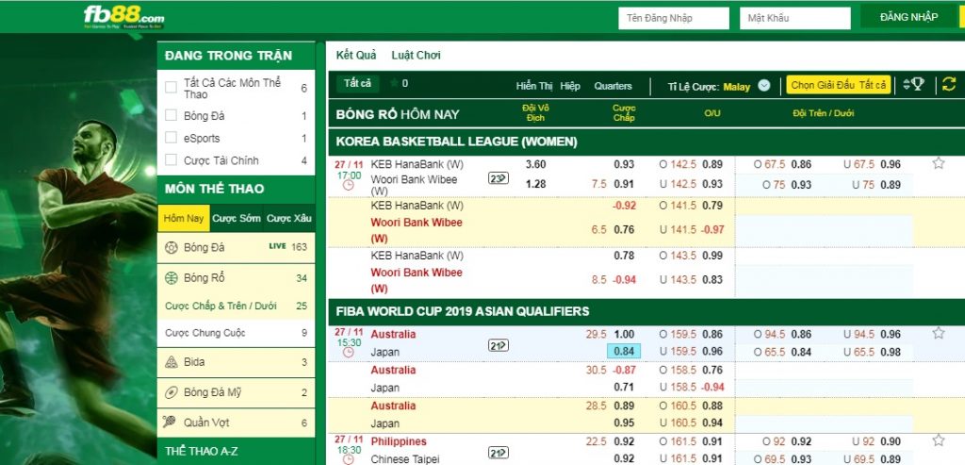Check the eSports checkbox
Image resolution: width=965 pixels, height=465 pixels.
click(x=172, y=138)
